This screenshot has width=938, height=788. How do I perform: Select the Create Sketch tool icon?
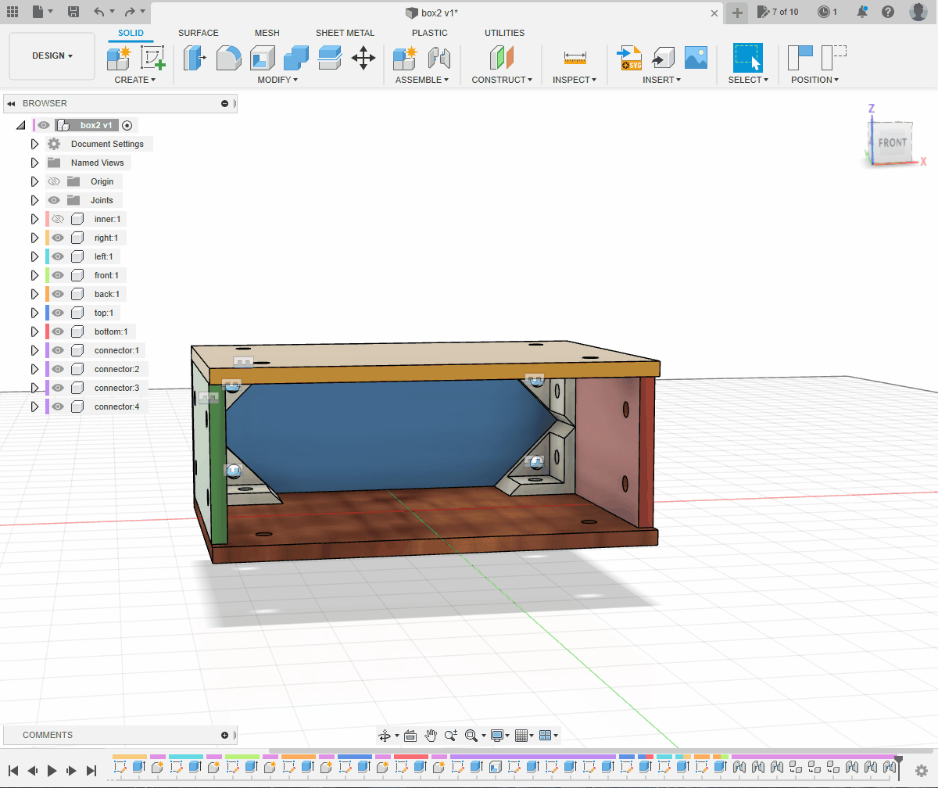[152, 58]
